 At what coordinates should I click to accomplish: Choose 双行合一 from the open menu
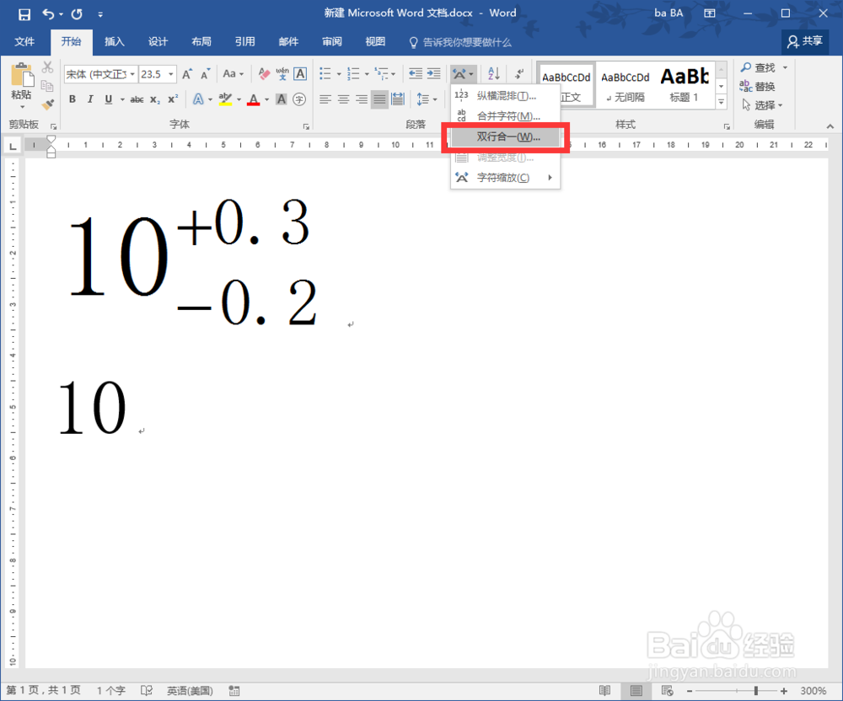(x=505, y=137)
